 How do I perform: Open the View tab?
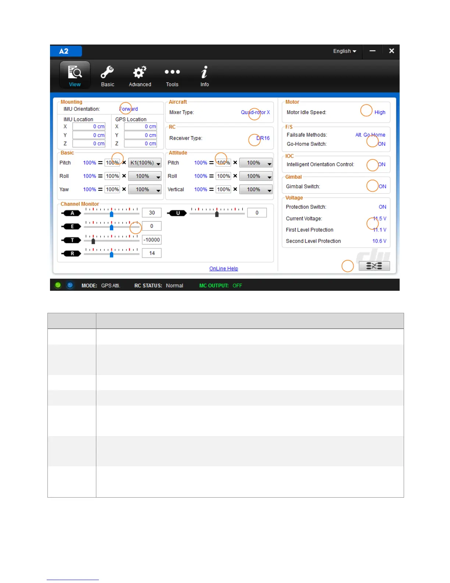coord(75,75)
